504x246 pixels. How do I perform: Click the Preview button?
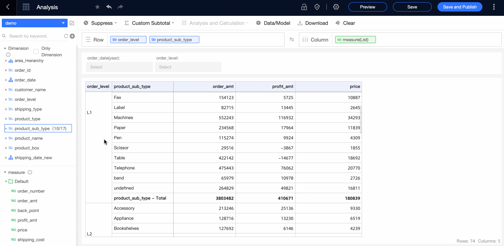[367, 7]
